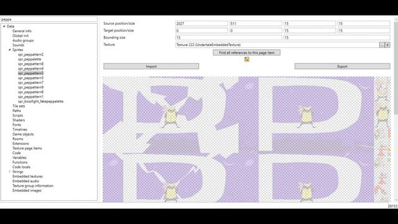Open Embedded textures node
This screenshot has width=398, height=224.
(27, 177)
